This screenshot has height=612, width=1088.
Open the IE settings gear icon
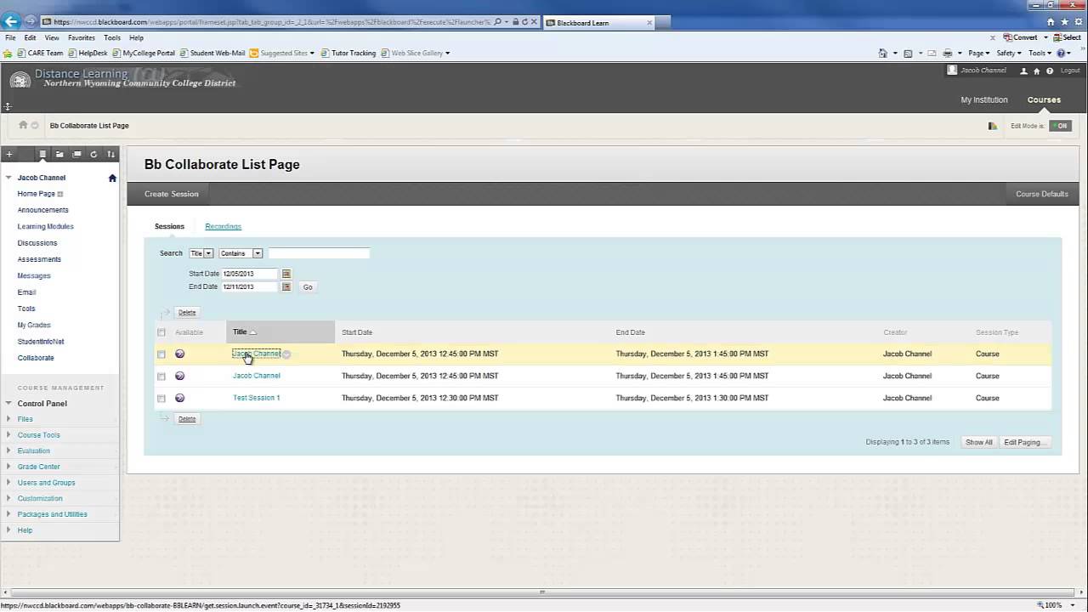coord(1077,22)
